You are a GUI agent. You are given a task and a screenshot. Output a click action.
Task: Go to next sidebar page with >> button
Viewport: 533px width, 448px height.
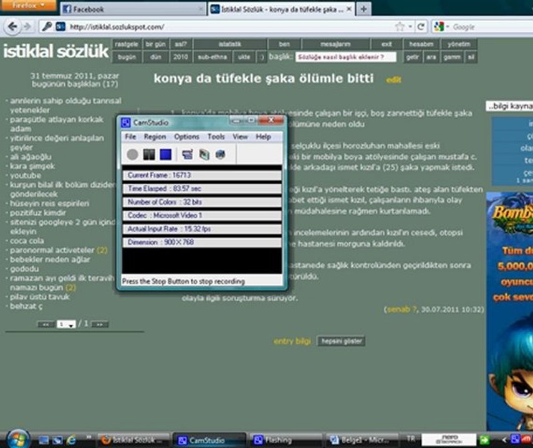(x=100, y=324)
